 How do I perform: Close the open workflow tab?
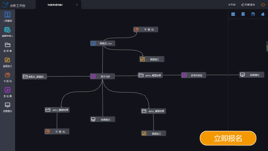click(77, 5)
